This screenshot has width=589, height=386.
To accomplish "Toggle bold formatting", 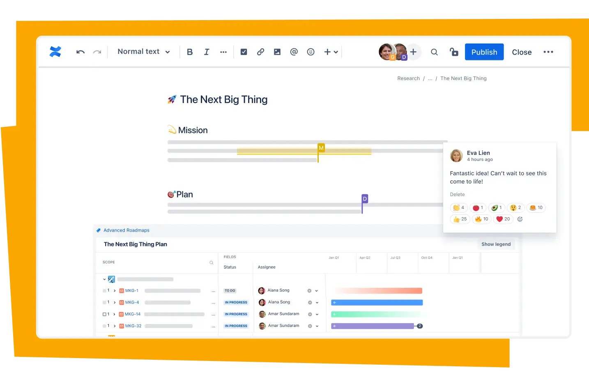I will [190, 52].
